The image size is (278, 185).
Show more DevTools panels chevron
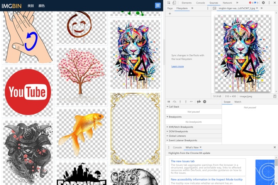pyautogui.click(x=237, y=3)
